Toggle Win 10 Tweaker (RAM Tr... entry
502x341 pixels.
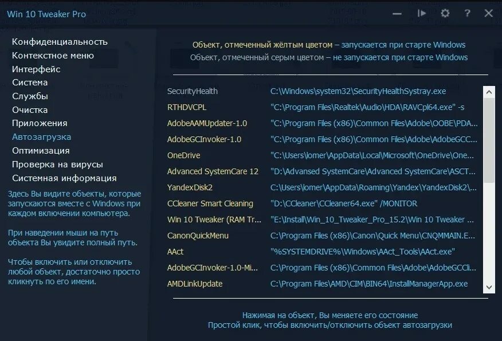(x=214, y=220)
